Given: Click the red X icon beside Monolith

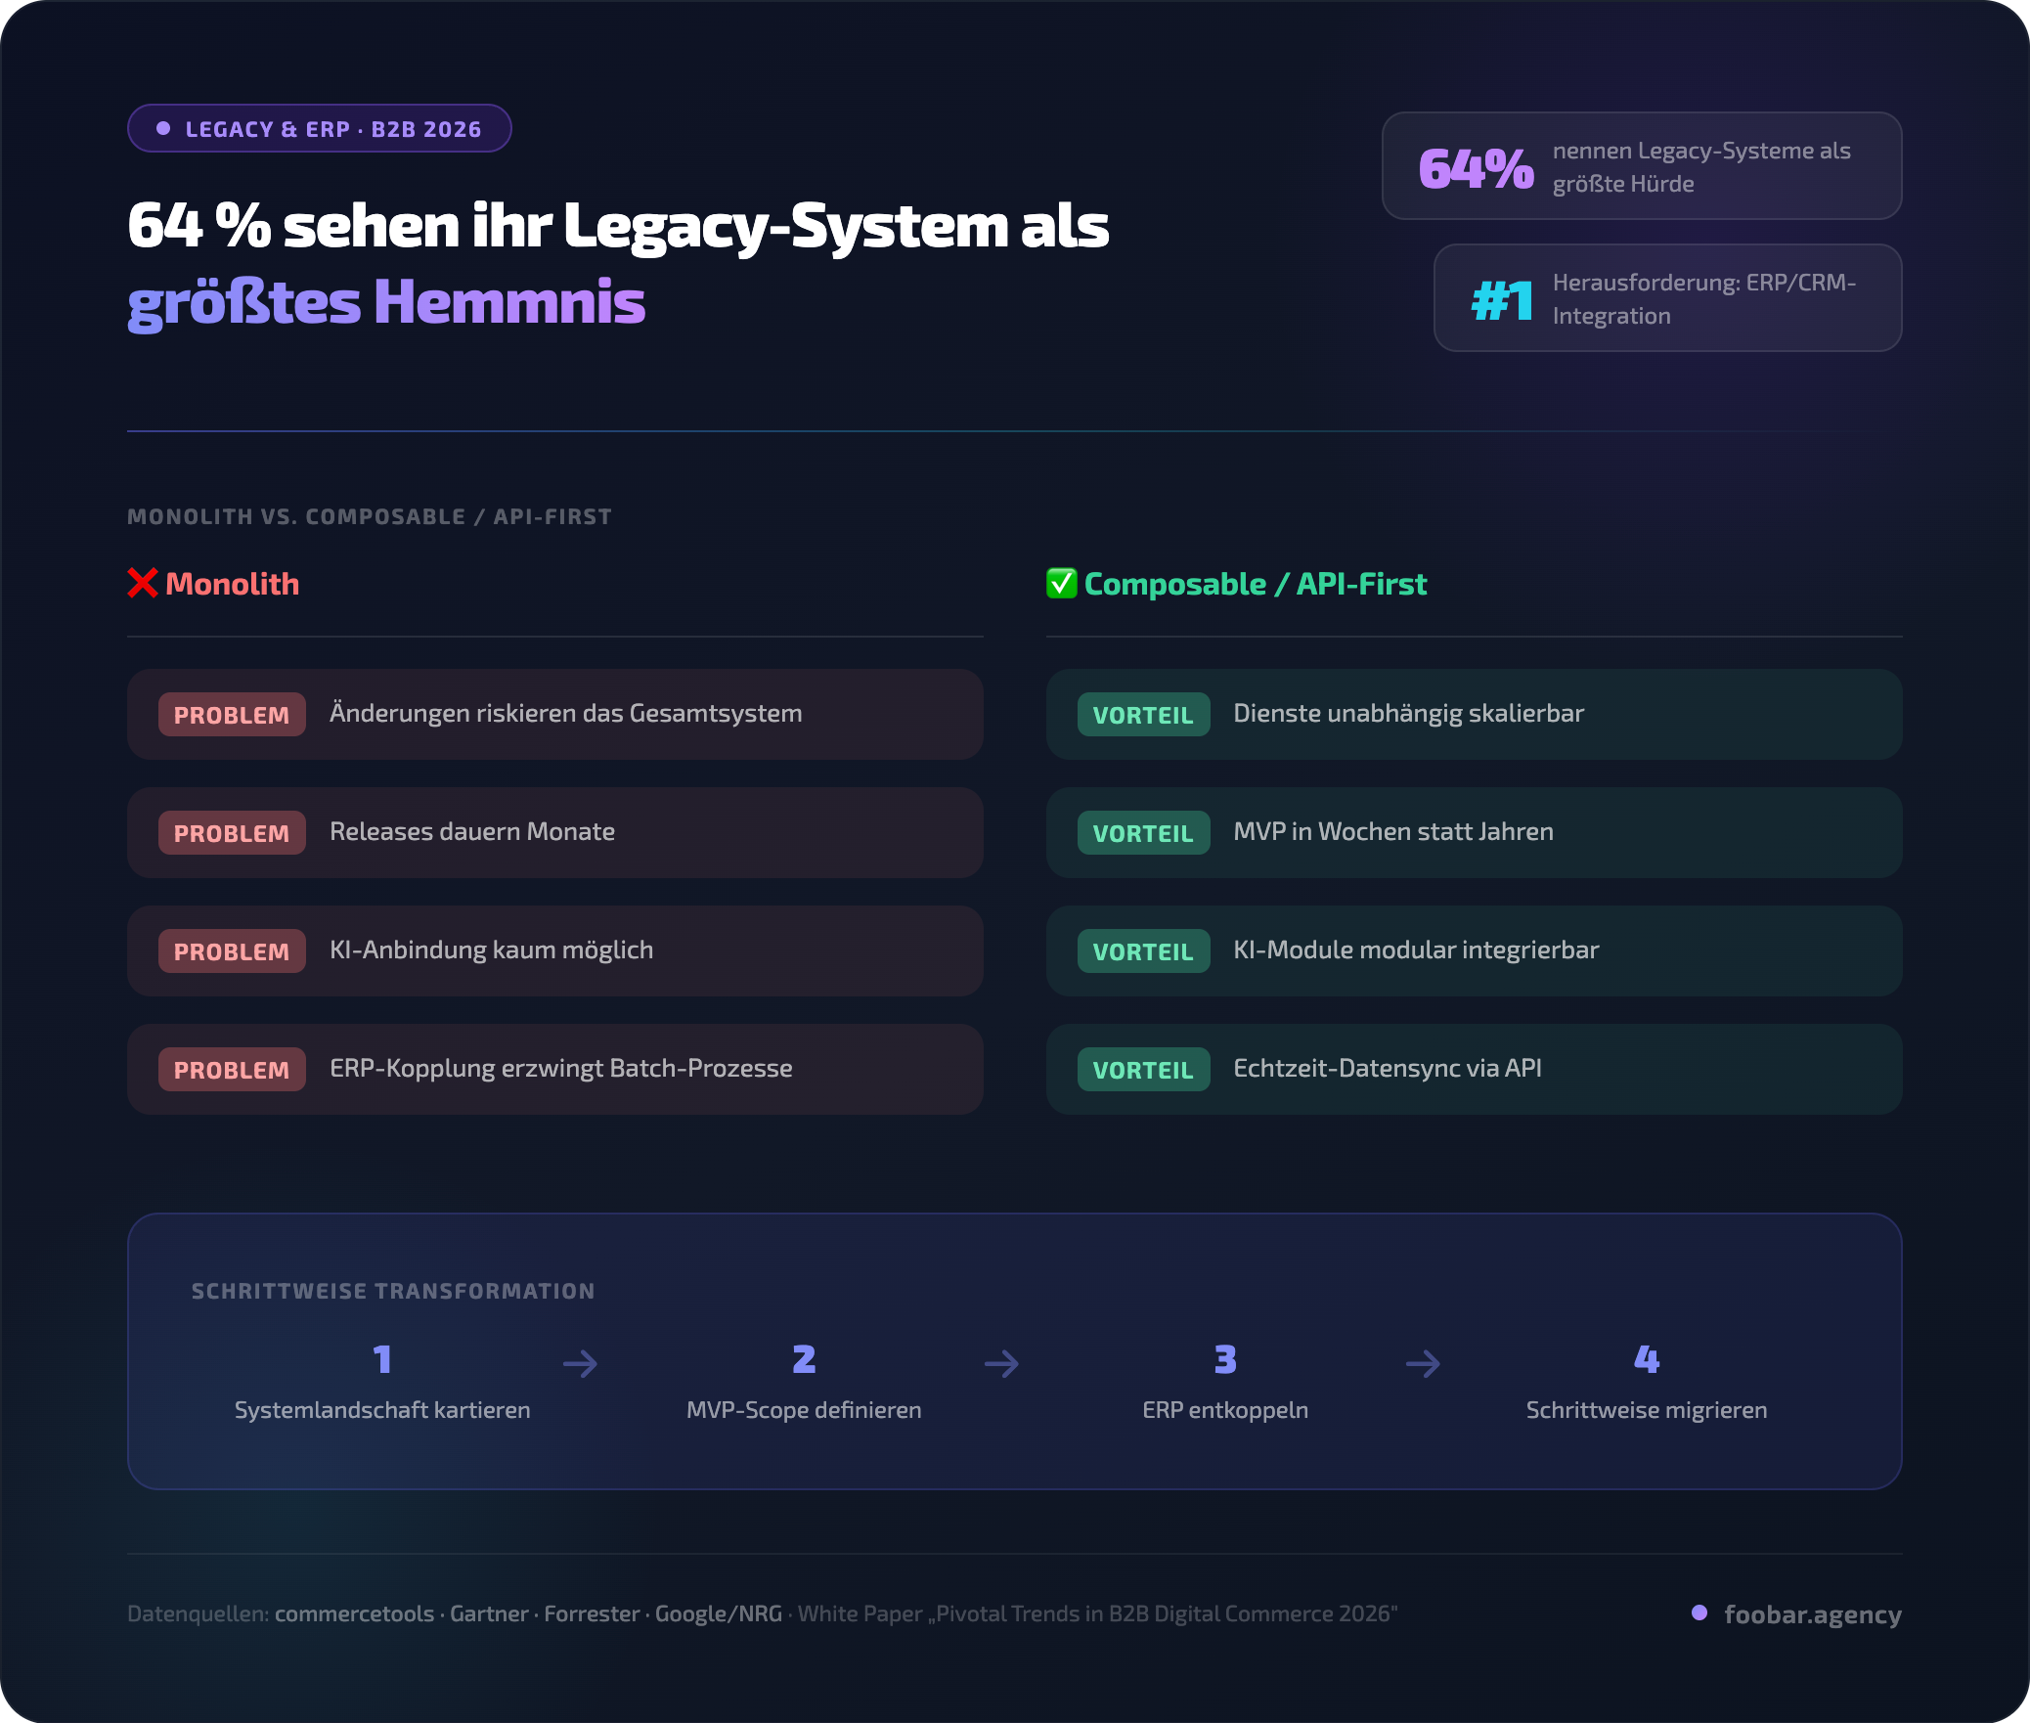Looking at the screenshot, I should click(143, 583).
